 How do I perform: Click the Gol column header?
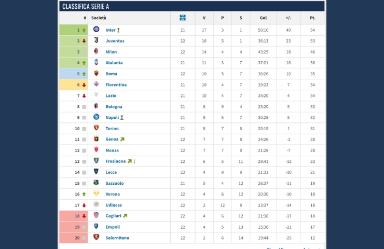[263, 18]
